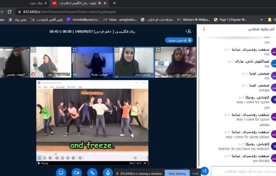
Task: Click the 'Playing' status in media player
Action: point(45,163)
